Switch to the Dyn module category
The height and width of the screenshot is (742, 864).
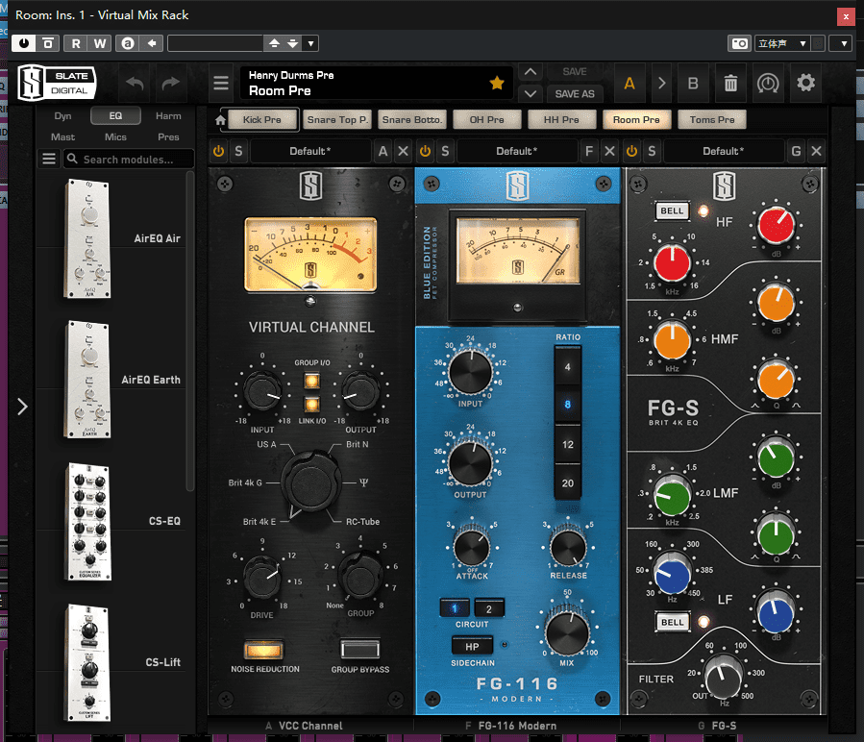pos(62,115)
